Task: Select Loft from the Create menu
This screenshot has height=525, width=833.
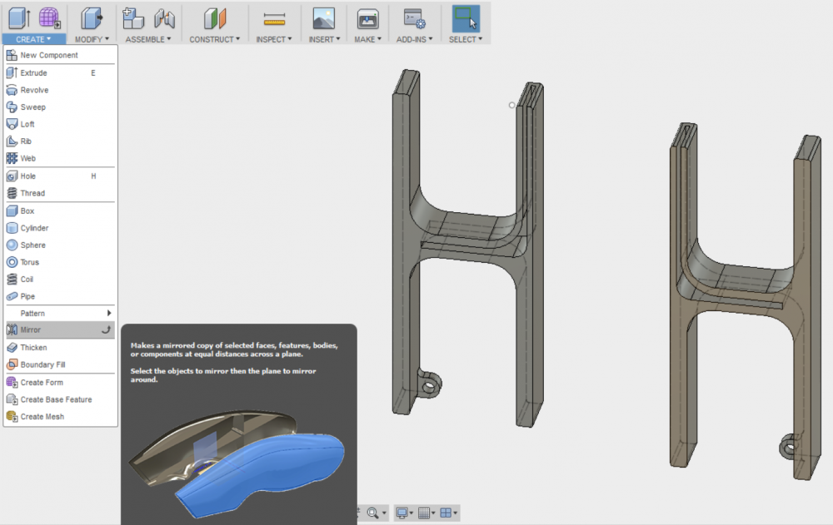Action: pos(27,124)
